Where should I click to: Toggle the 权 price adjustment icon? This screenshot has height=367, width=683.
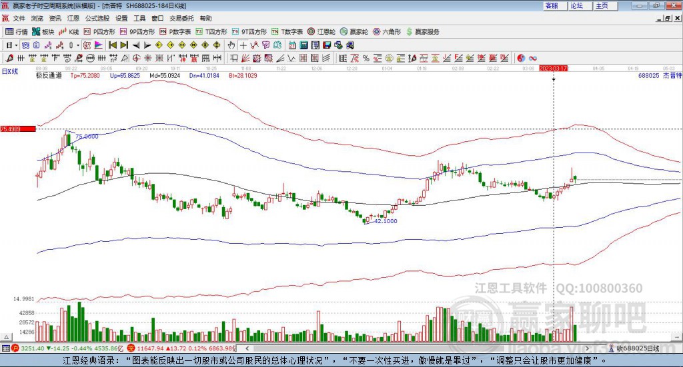coord(87,45)
